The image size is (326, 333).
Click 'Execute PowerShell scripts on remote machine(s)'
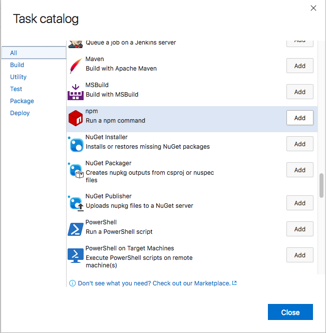(x=139, y=261)
